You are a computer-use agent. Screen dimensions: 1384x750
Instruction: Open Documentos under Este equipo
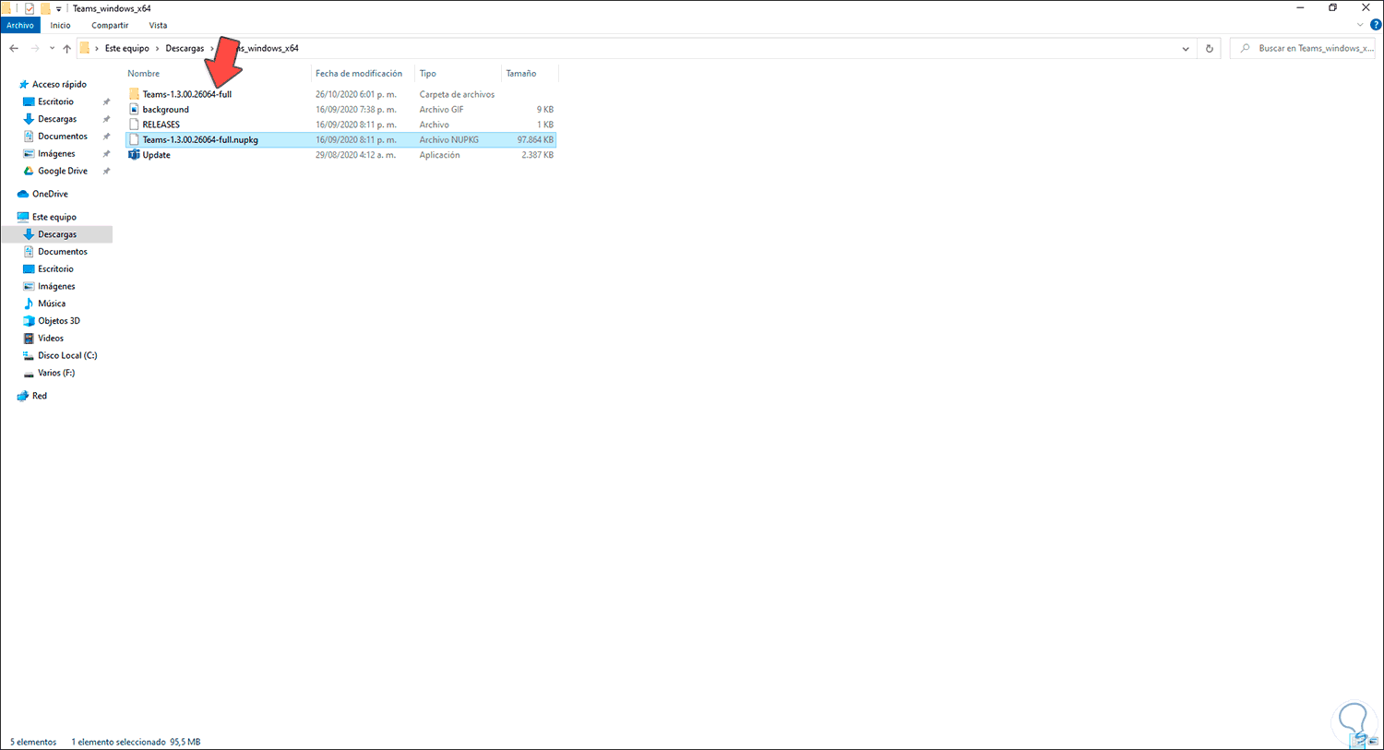[63, 252]
